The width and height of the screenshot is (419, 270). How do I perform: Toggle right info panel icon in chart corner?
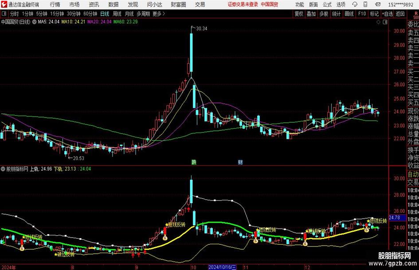(x=385, y=22)
